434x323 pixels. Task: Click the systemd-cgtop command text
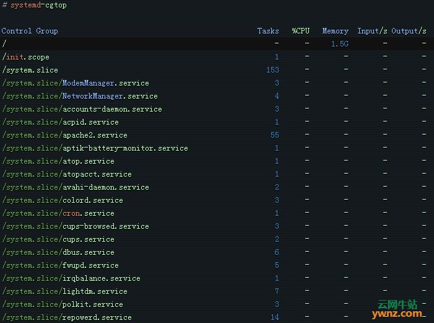pyautogui.click(x=38, y=5)
